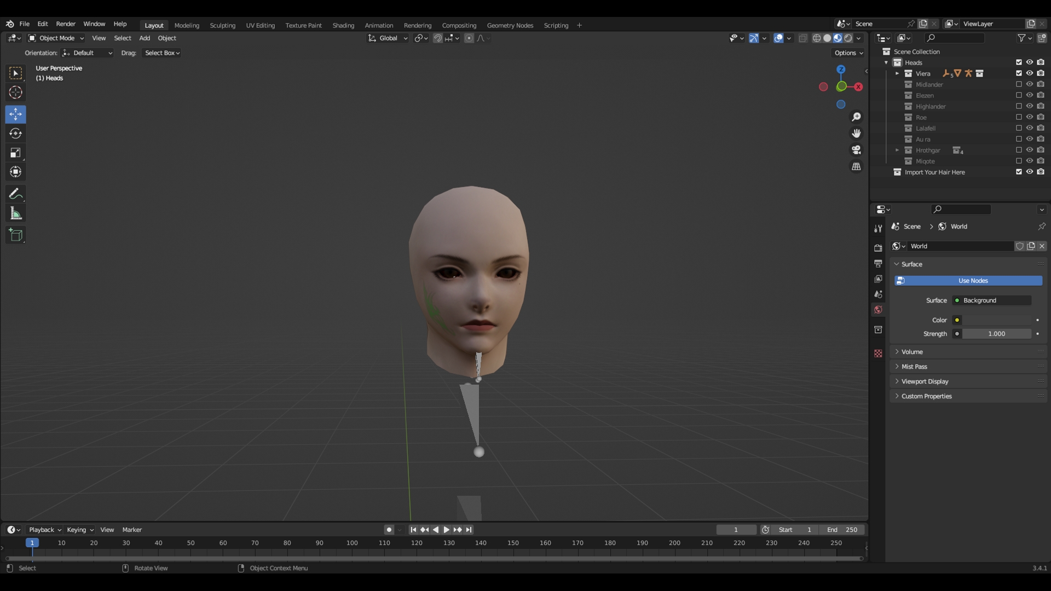
Task: Open Render properties tab icon
Action: coord(878,248)
